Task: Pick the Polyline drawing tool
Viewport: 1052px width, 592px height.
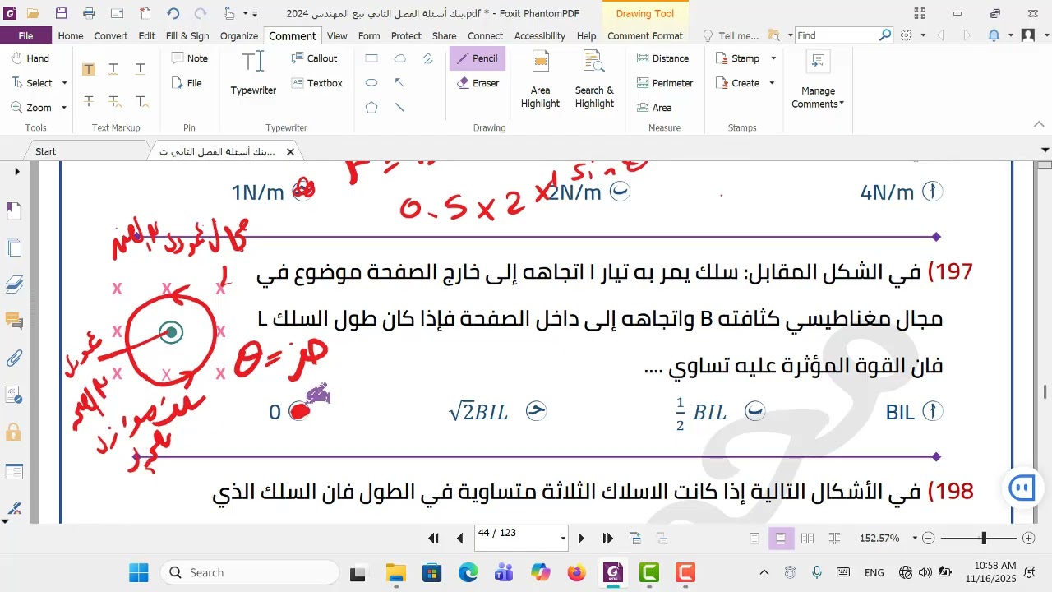Action: (x=427, y=58)
